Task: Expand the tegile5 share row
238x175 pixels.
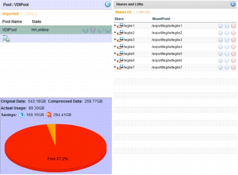Action: pos(115,53)
